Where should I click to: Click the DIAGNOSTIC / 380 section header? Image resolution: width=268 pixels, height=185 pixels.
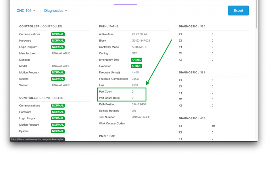[192, 26]
